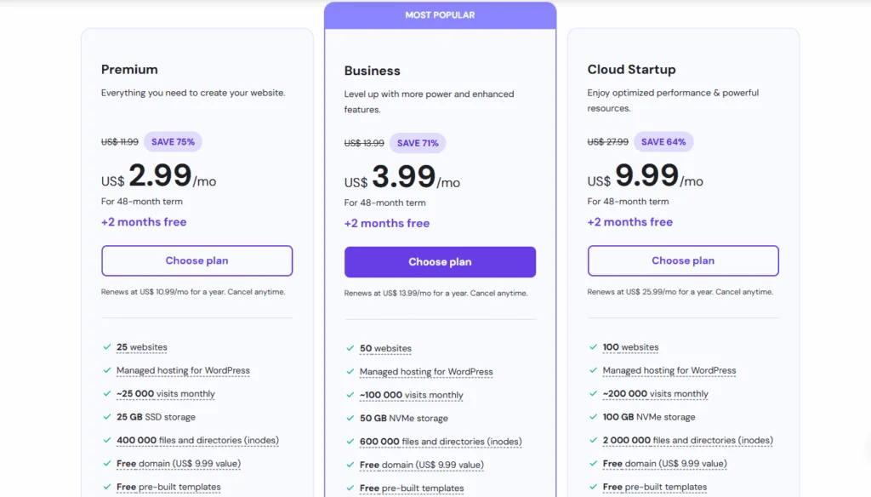
Task: Click 400 000 files and directories (inodes)
Action: tap(197, 440)
